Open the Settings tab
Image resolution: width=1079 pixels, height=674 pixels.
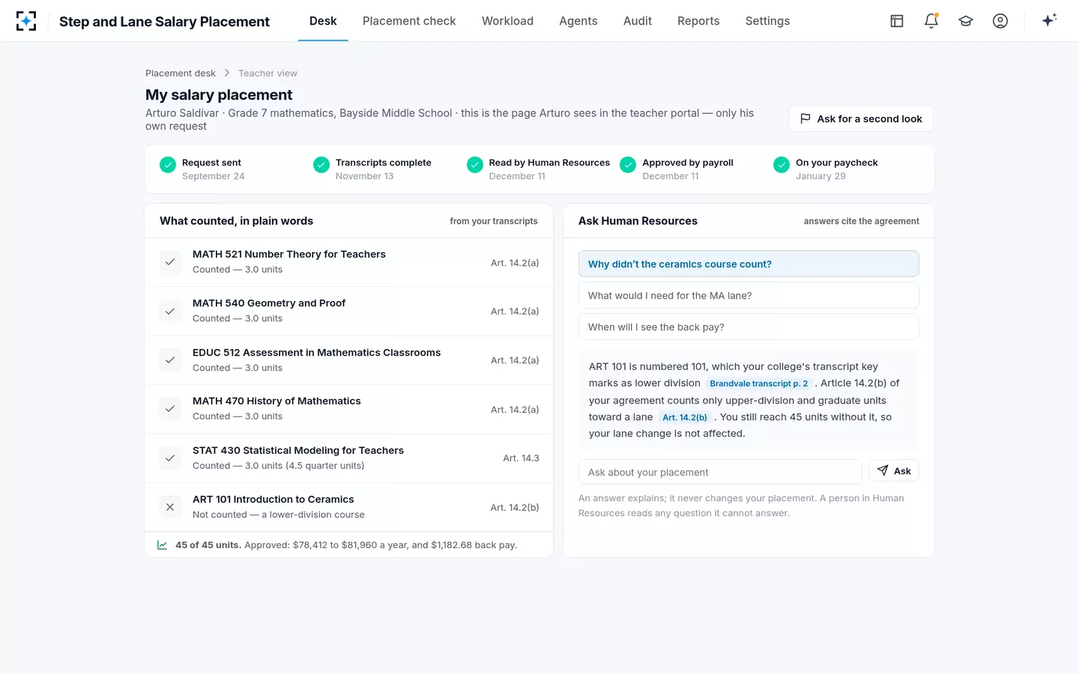point(767,21)
